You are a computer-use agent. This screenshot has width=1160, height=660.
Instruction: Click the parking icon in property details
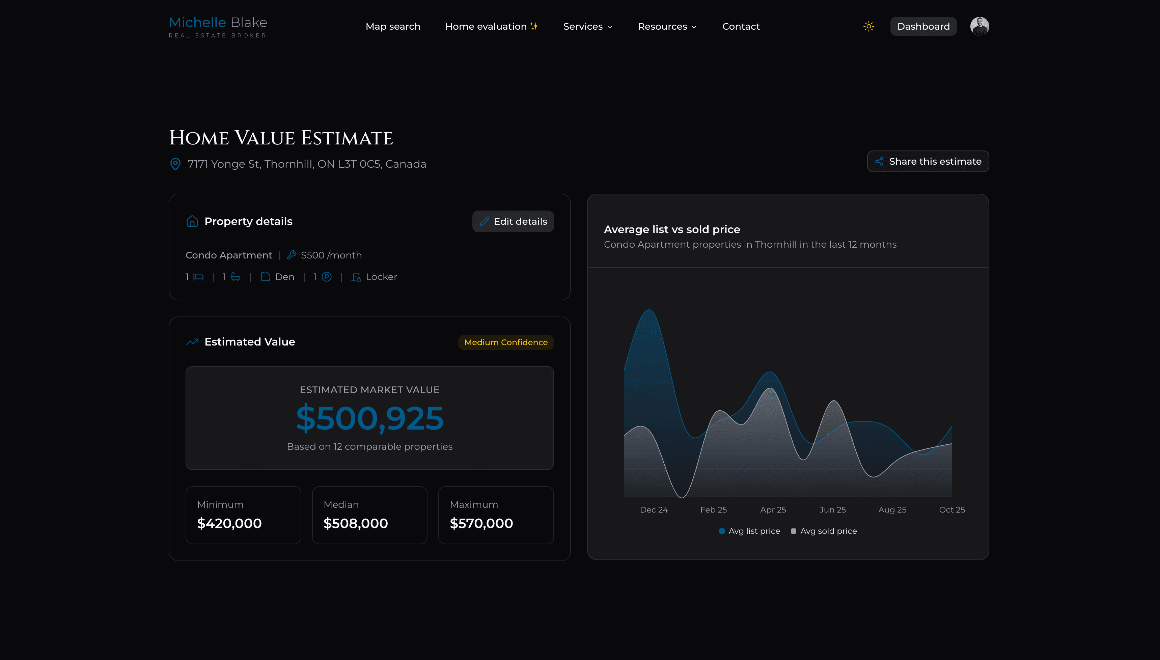click(x=327, y=276)
